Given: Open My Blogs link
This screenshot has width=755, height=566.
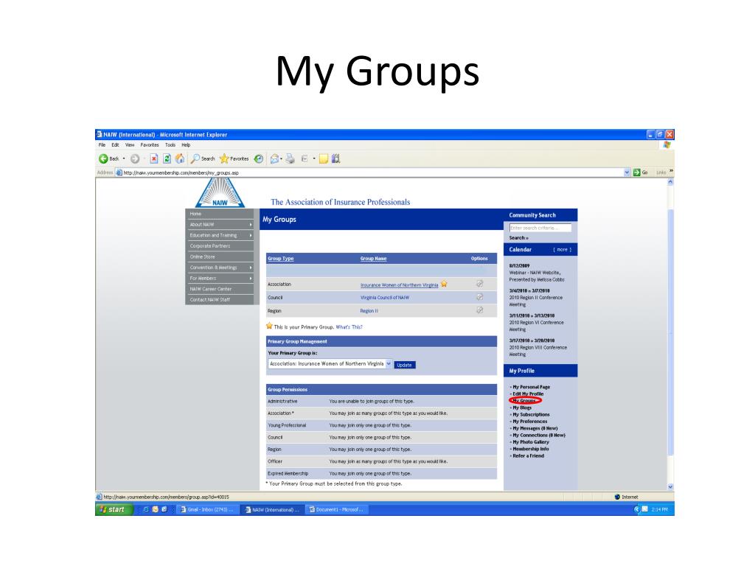Looking at the screenshot, I should click(x=522, y=408).
